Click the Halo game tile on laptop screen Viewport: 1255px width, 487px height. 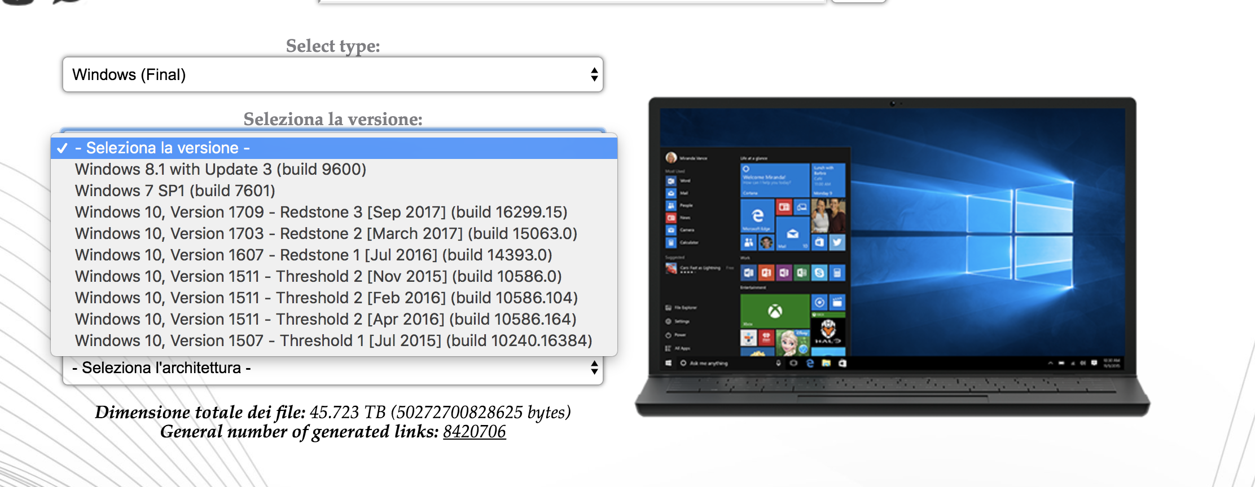click(x=828, y=332)
